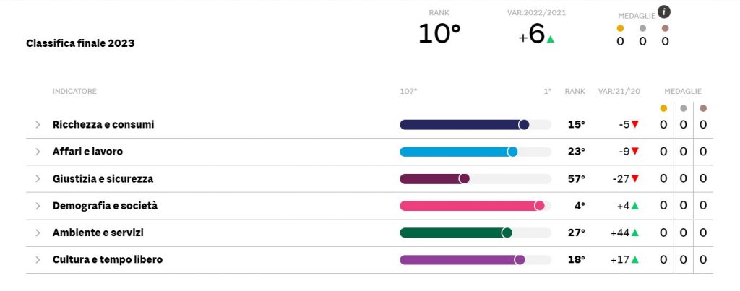Expand the Cultura e tempo libero chevron
This screenshot has height=291, width=740.
38,260
